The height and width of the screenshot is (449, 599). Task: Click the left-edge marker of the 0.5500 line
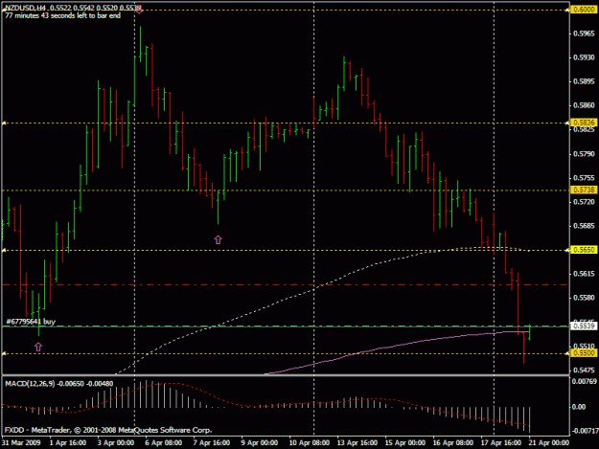[4, 353]
